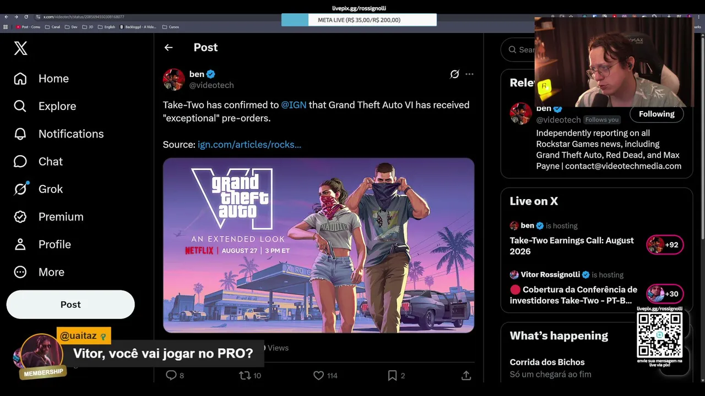705x396 pixels.
Task: Expand the More menu in the sidebar
Action: point(39,272)
